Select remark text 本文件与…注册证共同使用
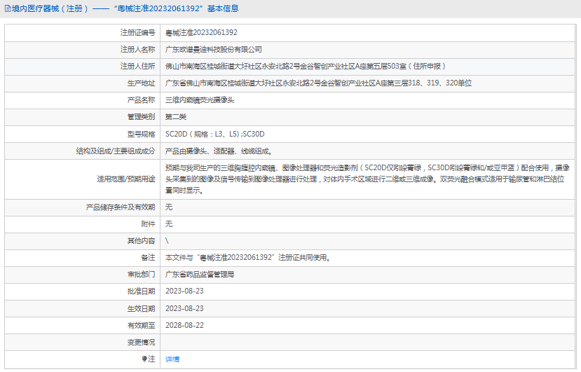Viewport: 581px width, 372px height. pyautogui.click(x=247, y=258)
